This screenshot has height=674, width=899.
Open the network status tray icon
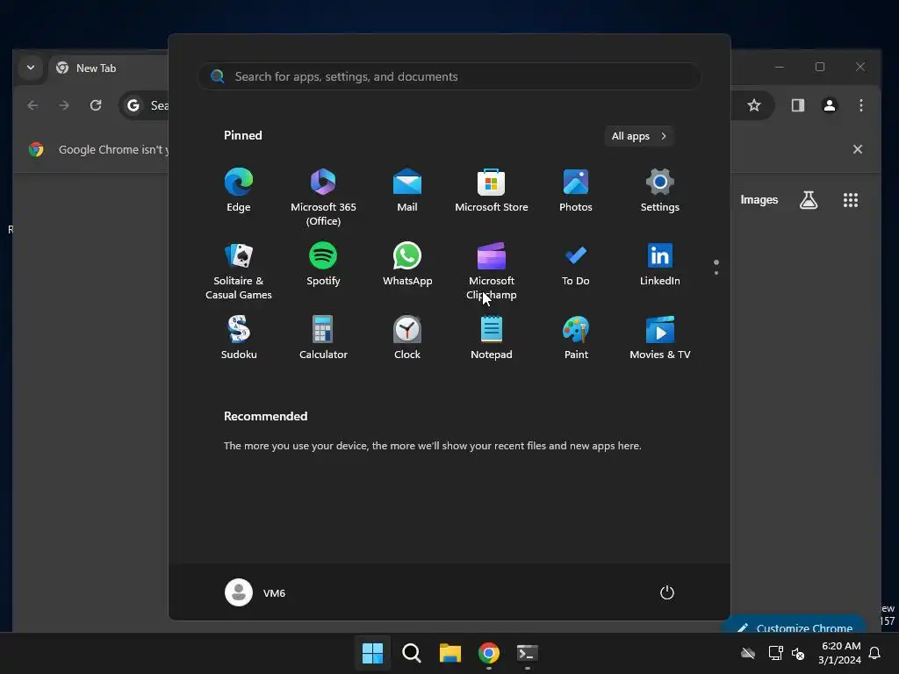click(x=775, y=653)
